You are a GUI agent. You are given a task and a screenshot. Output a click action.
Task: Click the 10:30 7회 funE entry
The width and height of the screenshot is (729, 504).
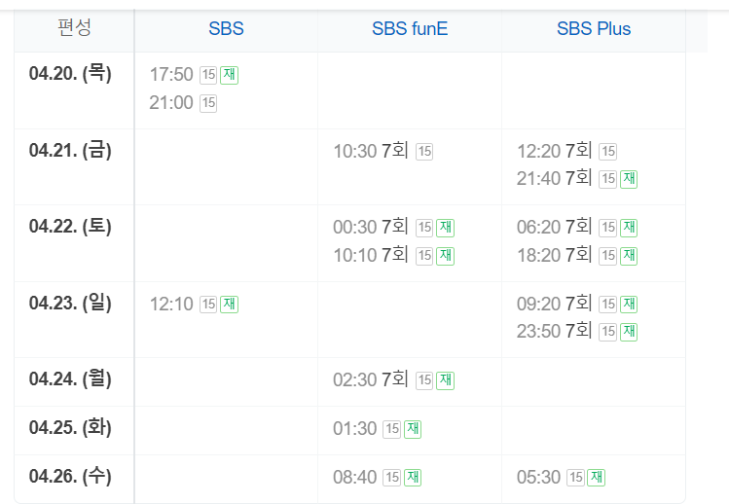371,151
